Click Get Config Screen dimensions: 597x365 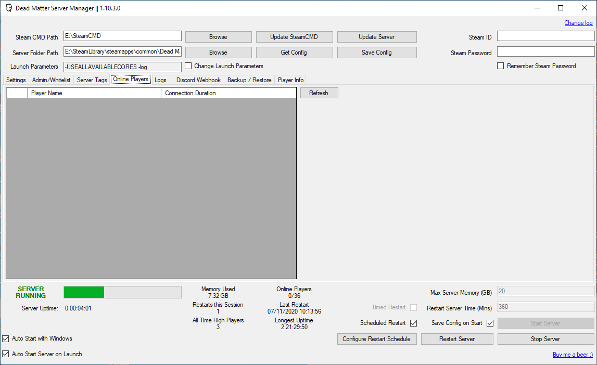point(294,52)
